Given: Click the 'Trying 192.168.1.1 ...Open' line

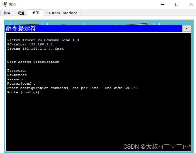Looking at the screenshot, I should point(35,49).
